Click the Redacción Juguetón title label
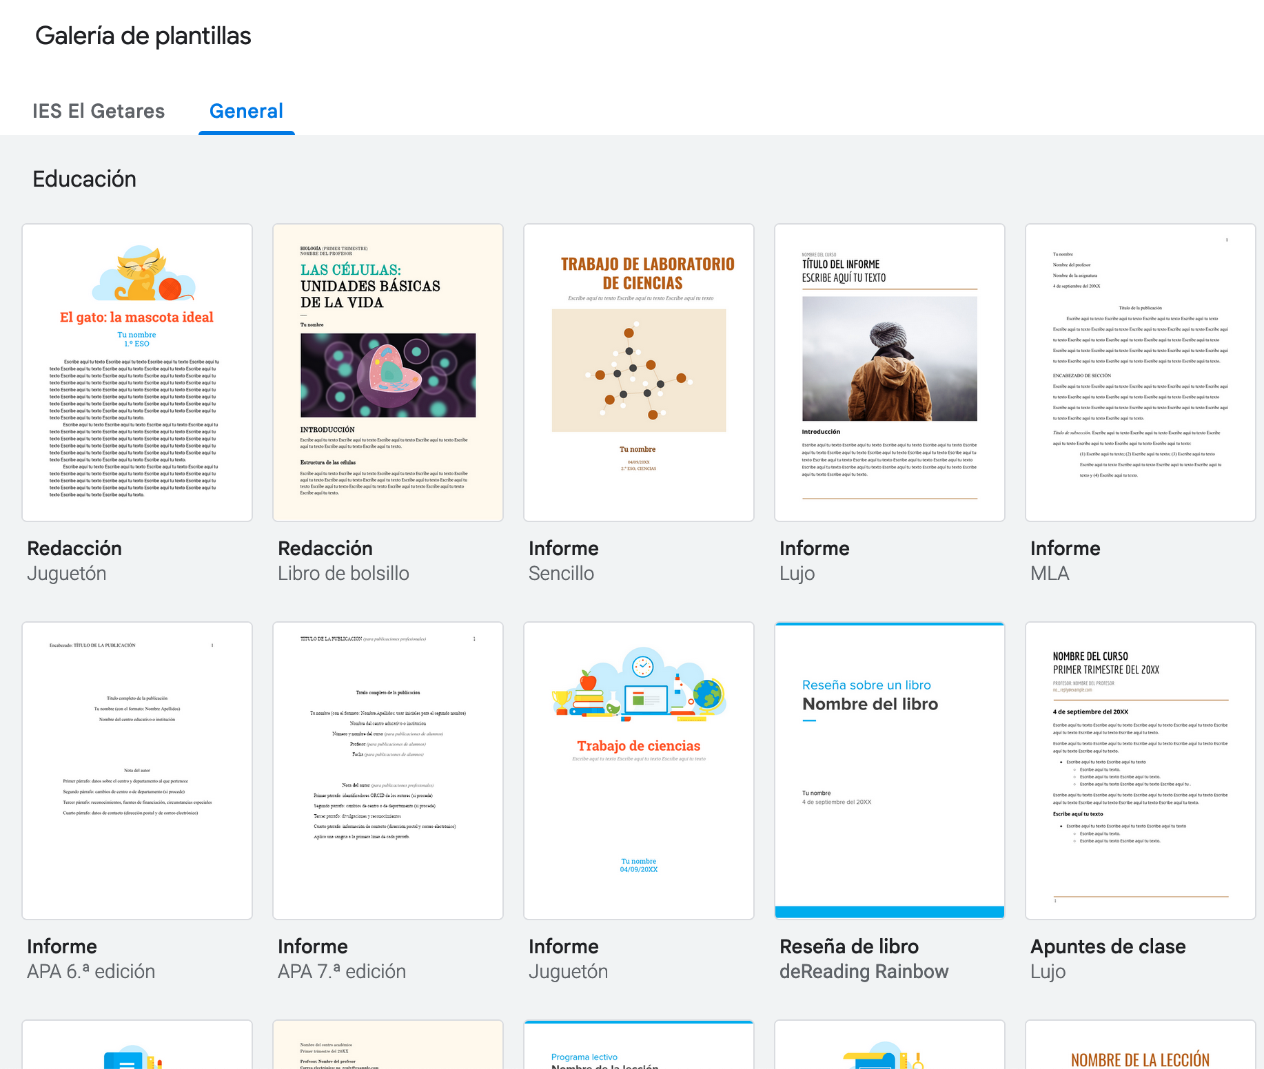 74,548
